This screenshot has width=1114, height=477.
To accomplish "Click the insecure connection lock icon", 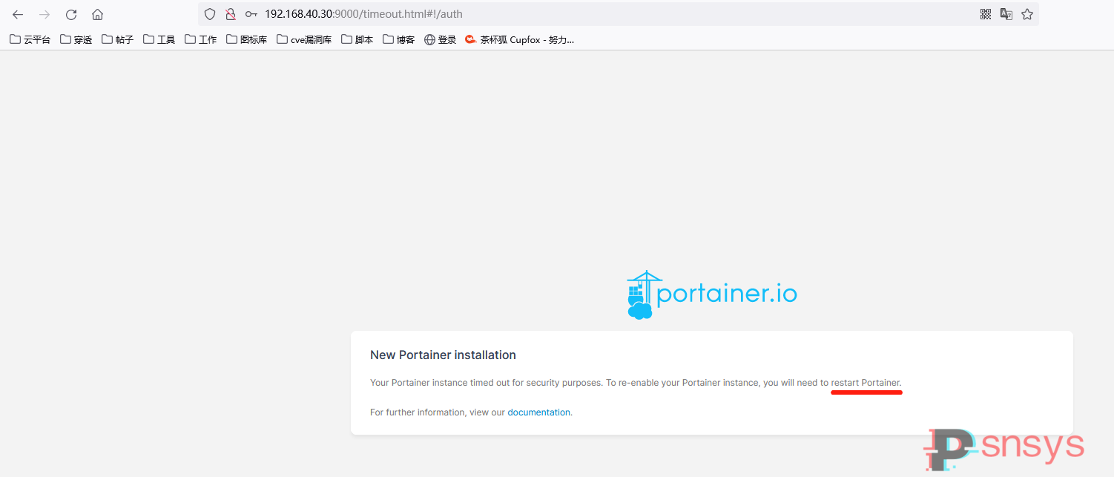I will (231, 13).
